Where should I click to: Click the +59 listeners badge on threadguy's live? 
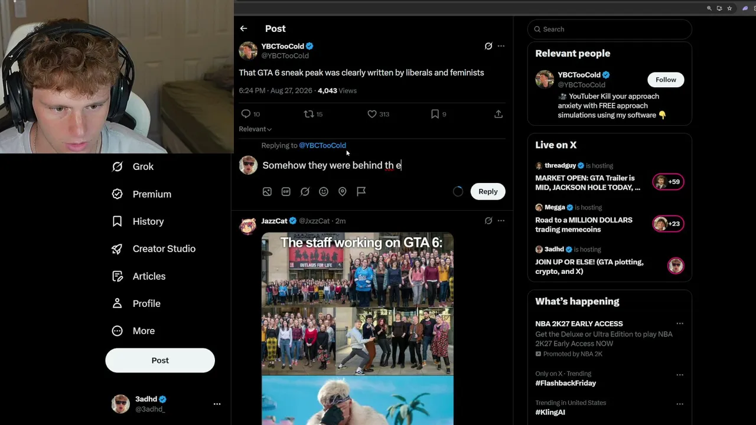(668, 182)
